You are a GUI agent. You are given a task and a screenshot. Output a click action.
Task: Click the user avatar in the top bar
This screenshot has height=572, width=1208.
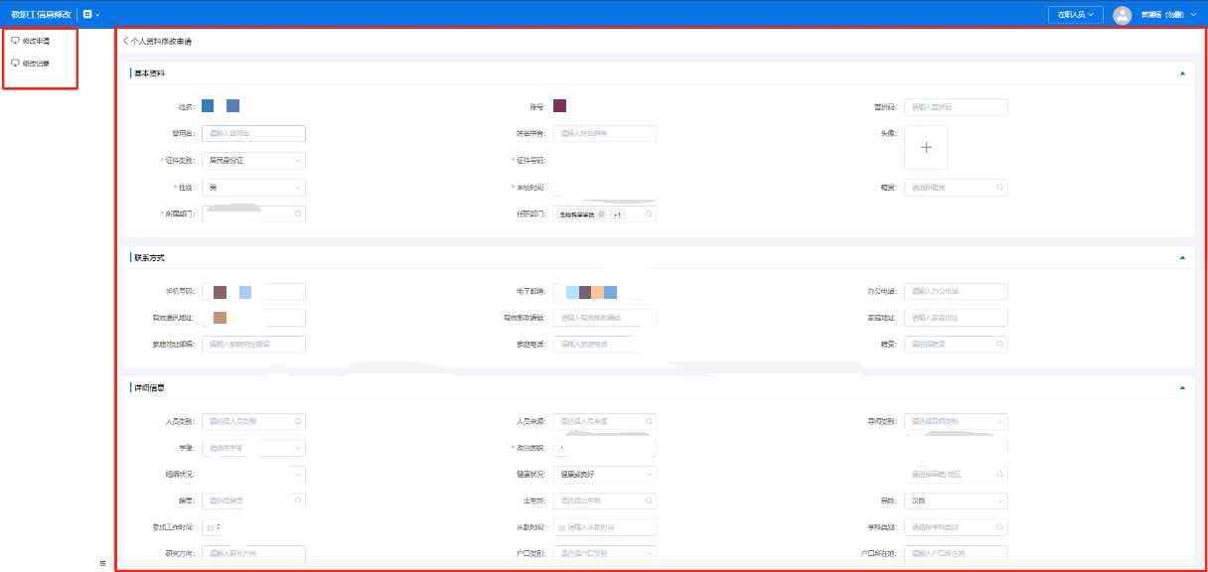click(1123, 15)
